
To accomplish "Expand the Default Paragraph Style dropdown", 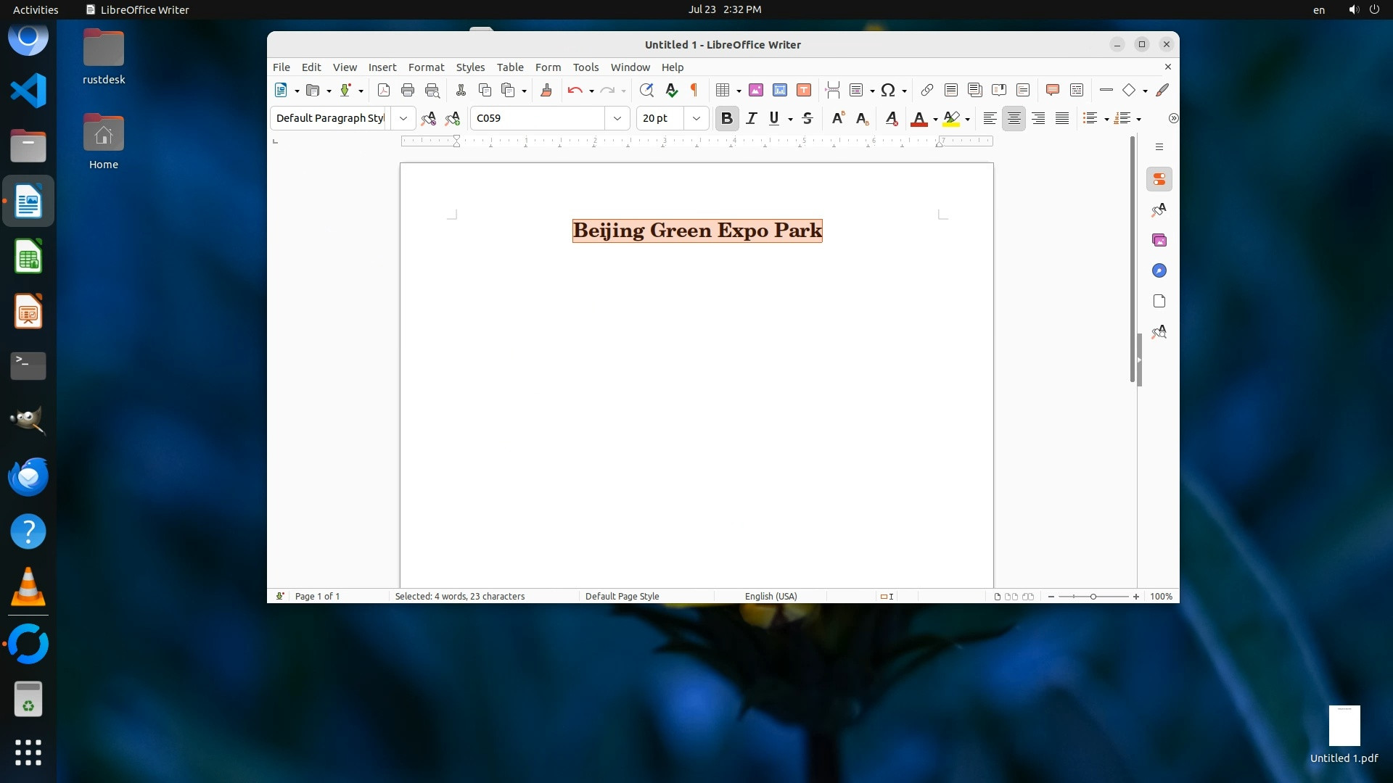I will click(403, 118).
